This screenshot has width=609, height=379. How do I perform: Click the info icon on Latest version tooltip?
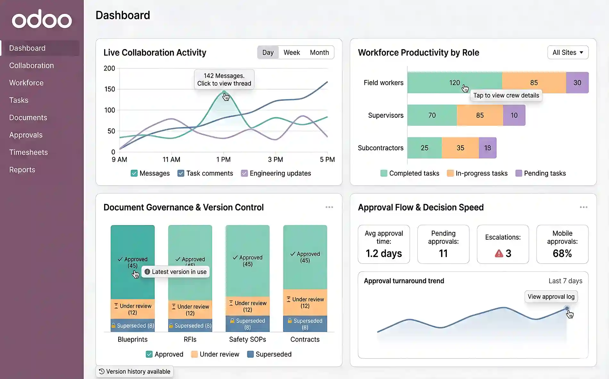(x=147, y=272)
